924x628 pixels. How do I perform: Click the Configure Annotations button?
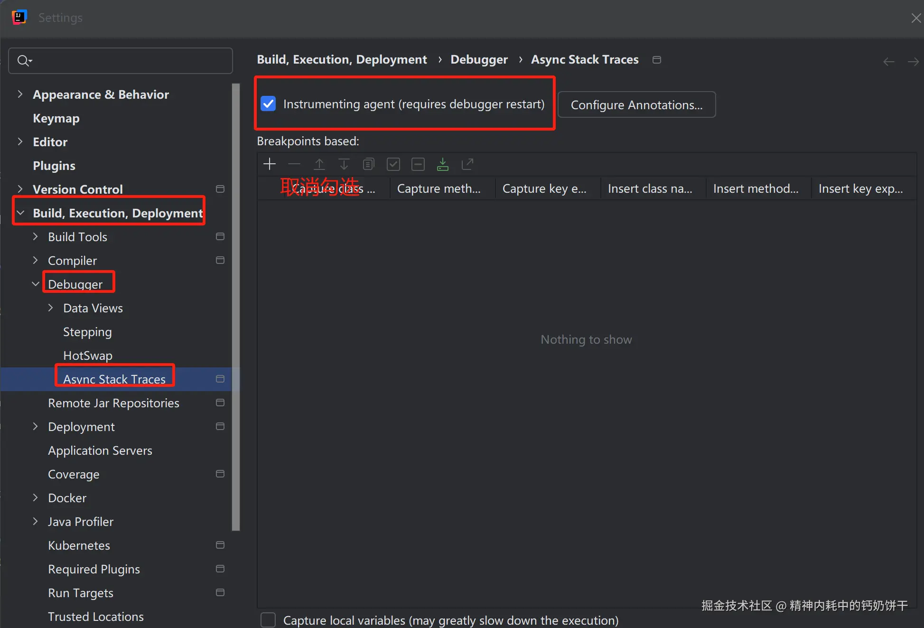(x=636, y=105)
